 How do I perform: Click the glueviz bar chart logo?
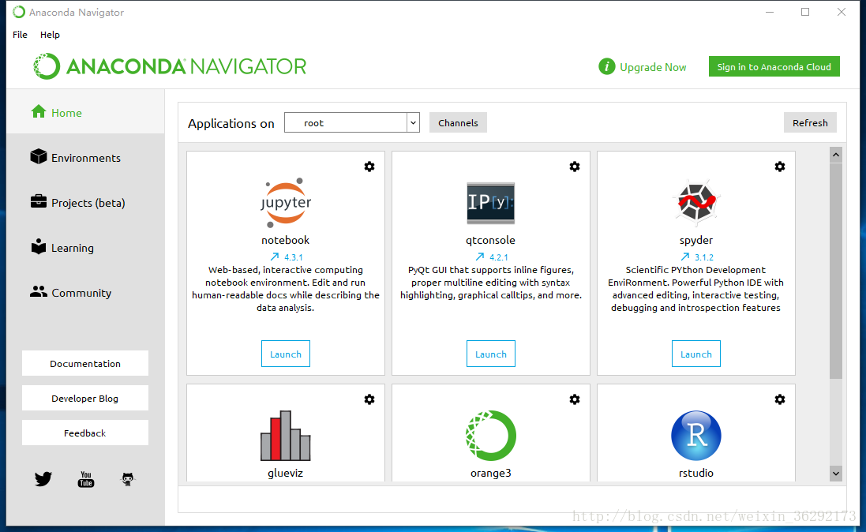click(x=286, y=436)
